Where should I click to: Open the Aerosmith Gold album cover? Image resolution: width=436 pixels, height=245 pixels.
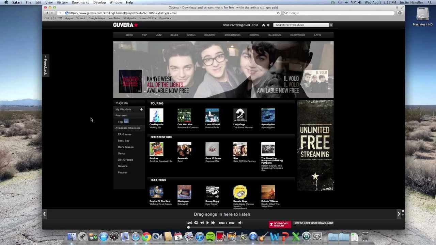(184, 149)
